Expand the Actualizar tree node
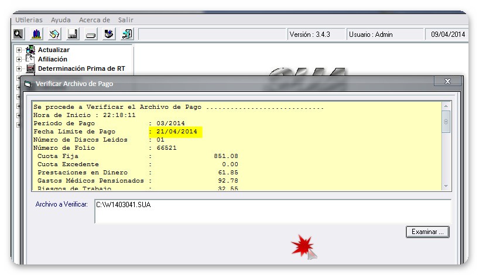The width and height of the screenshot is (479, 275). (19, 50)
